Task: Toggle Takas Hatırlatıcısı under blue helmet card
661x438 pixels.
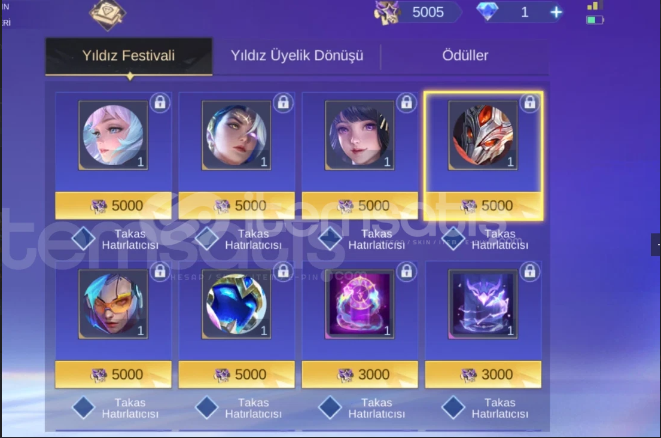Action: [x=206, y=407]
